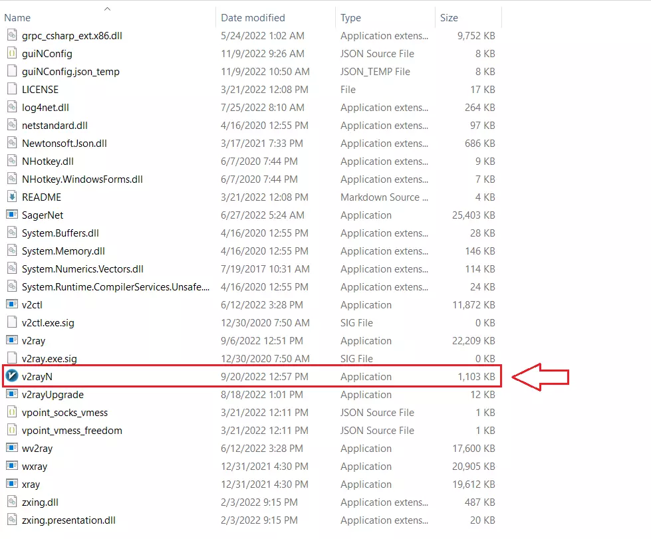Click the zxing.dll file icon
The image size is (651, 539).
pos(11,502)
